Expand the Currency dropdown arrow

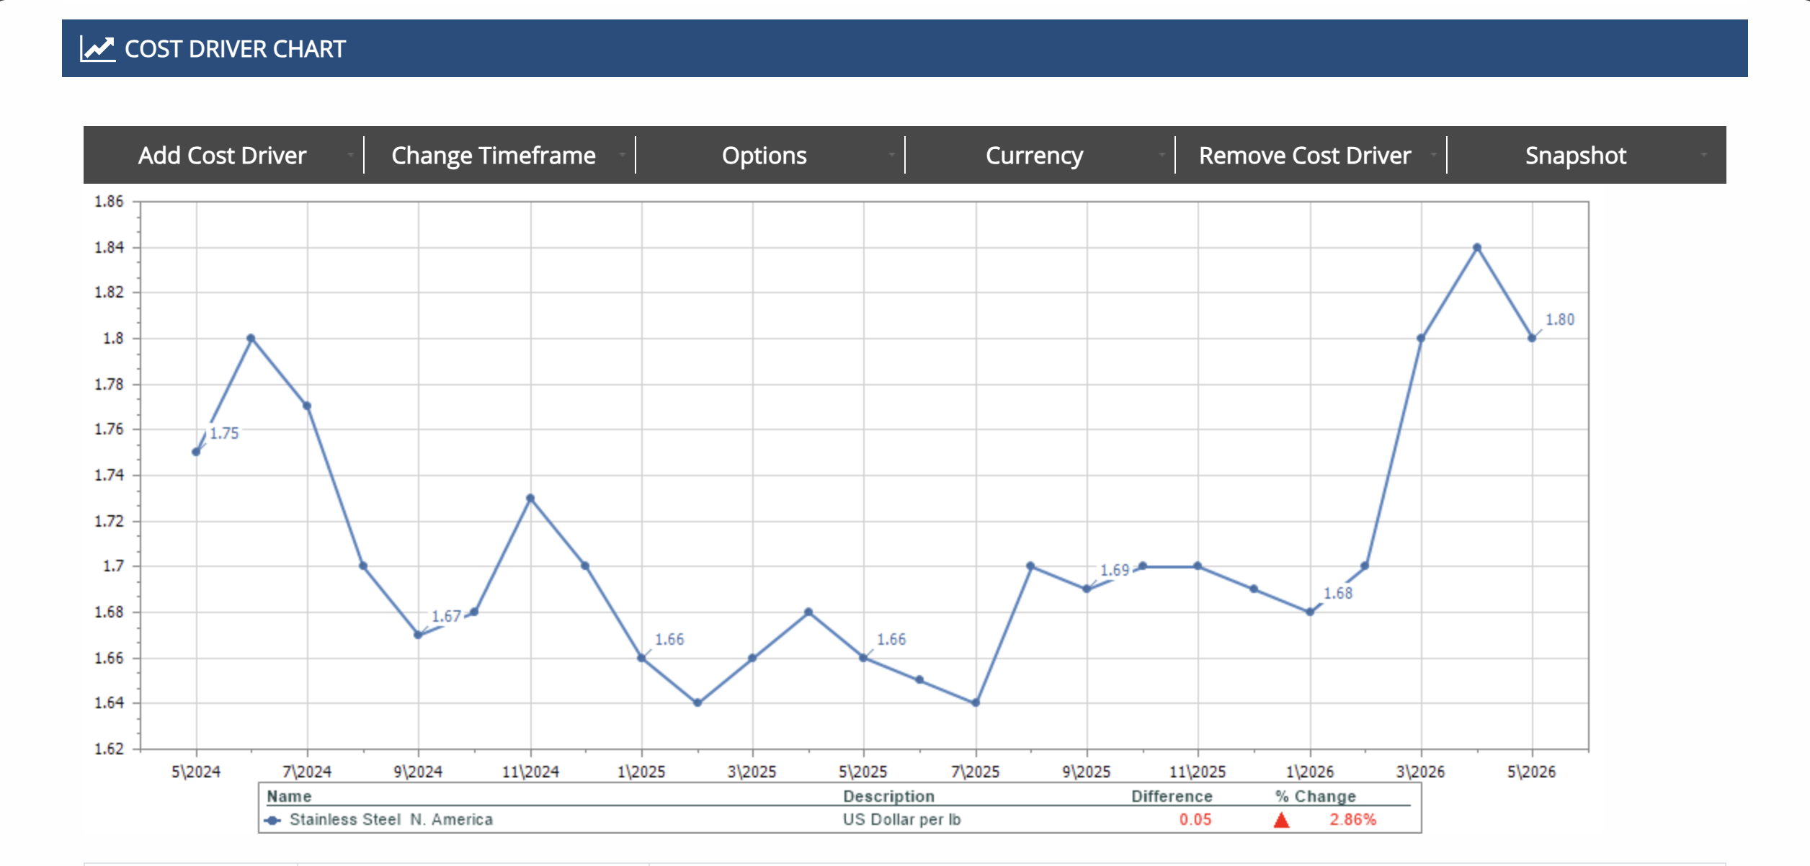pos(1162,155)
